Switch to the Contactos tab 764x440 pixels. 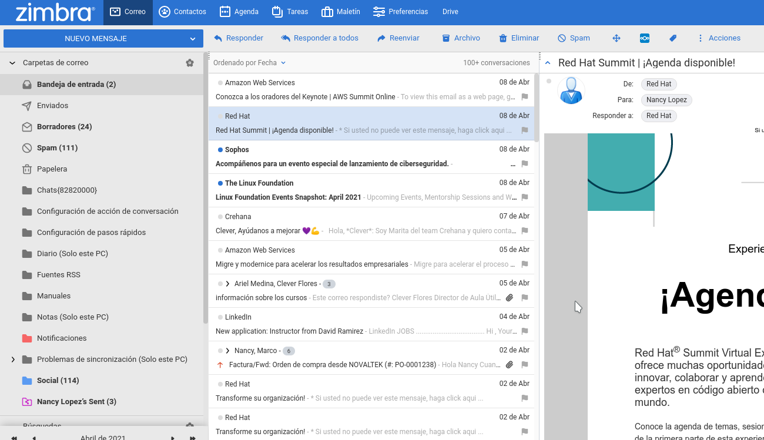183,12
